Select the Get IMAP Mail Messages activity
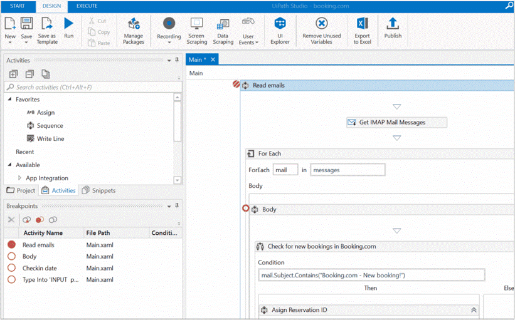The image size is (515, 320). [396, 122]
